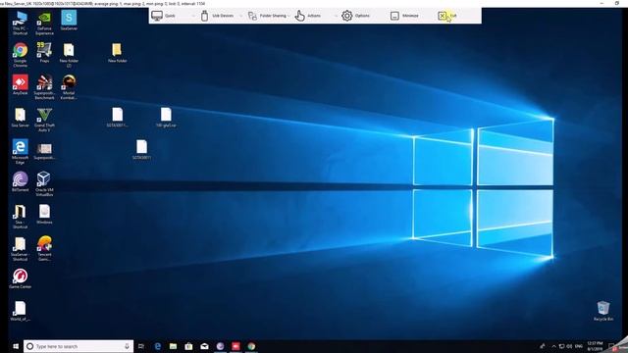This screenshot has width=628, height=353.
Task: Open the Quick connection monitor menu
Action: [164, 16]
